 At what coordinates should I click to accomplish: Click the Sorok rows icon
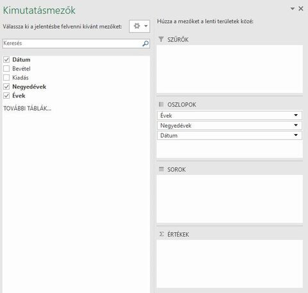tap(161, 169)
